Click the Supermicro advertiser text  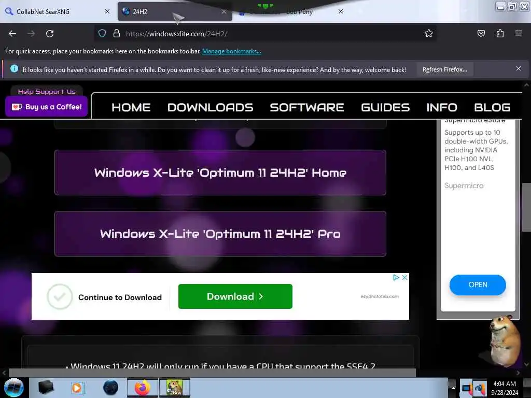pos(464,186)
